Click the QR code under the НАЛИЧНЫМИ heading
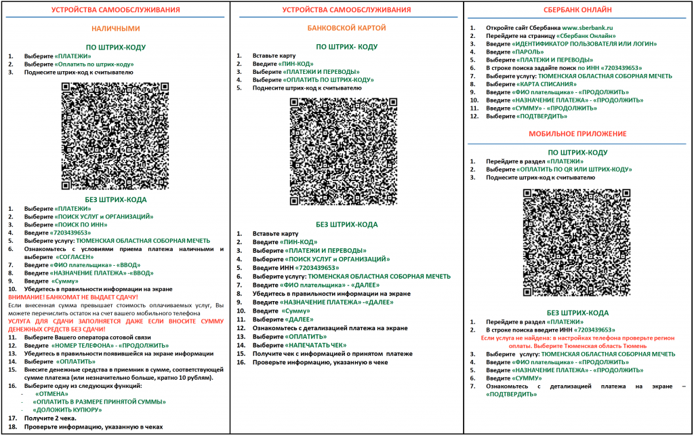Viewport: 694px width, 436px height. coord(115,136)
